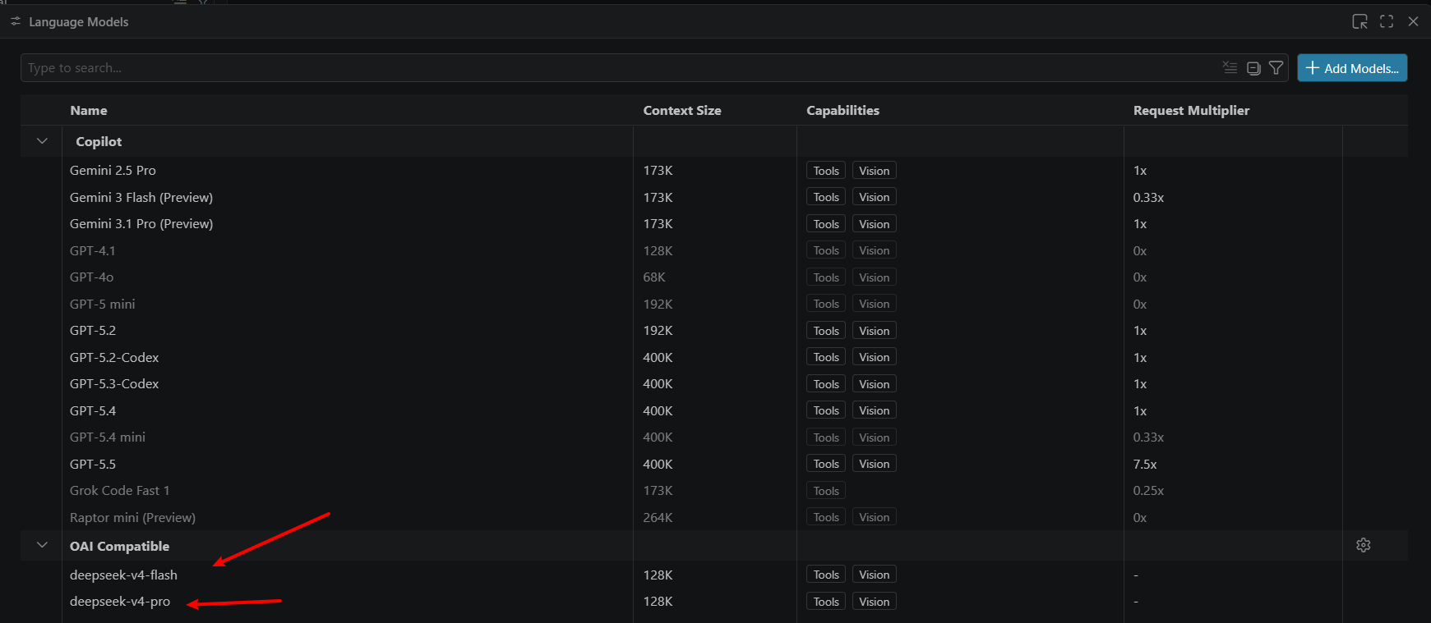
Task: Click the Vision badge for GPT-5.3-Codex
Action: pyautogui.click(x=875, y=384)
